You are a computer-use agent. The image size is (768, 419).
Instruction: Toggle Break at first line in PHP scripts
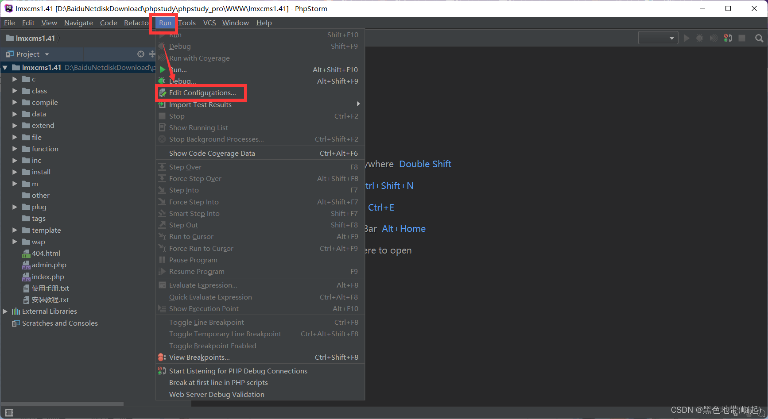(x=218, y=382)
